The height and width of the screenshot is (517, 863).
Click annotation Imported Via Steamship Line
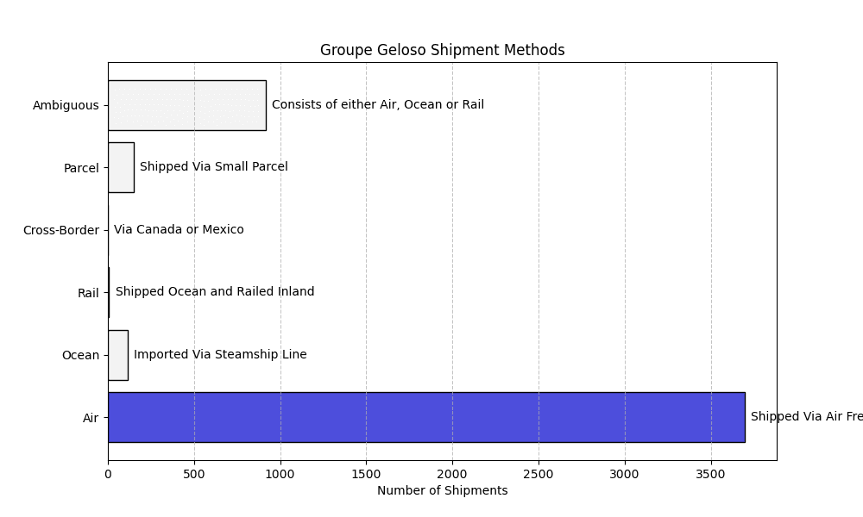[x=220, y=354]
